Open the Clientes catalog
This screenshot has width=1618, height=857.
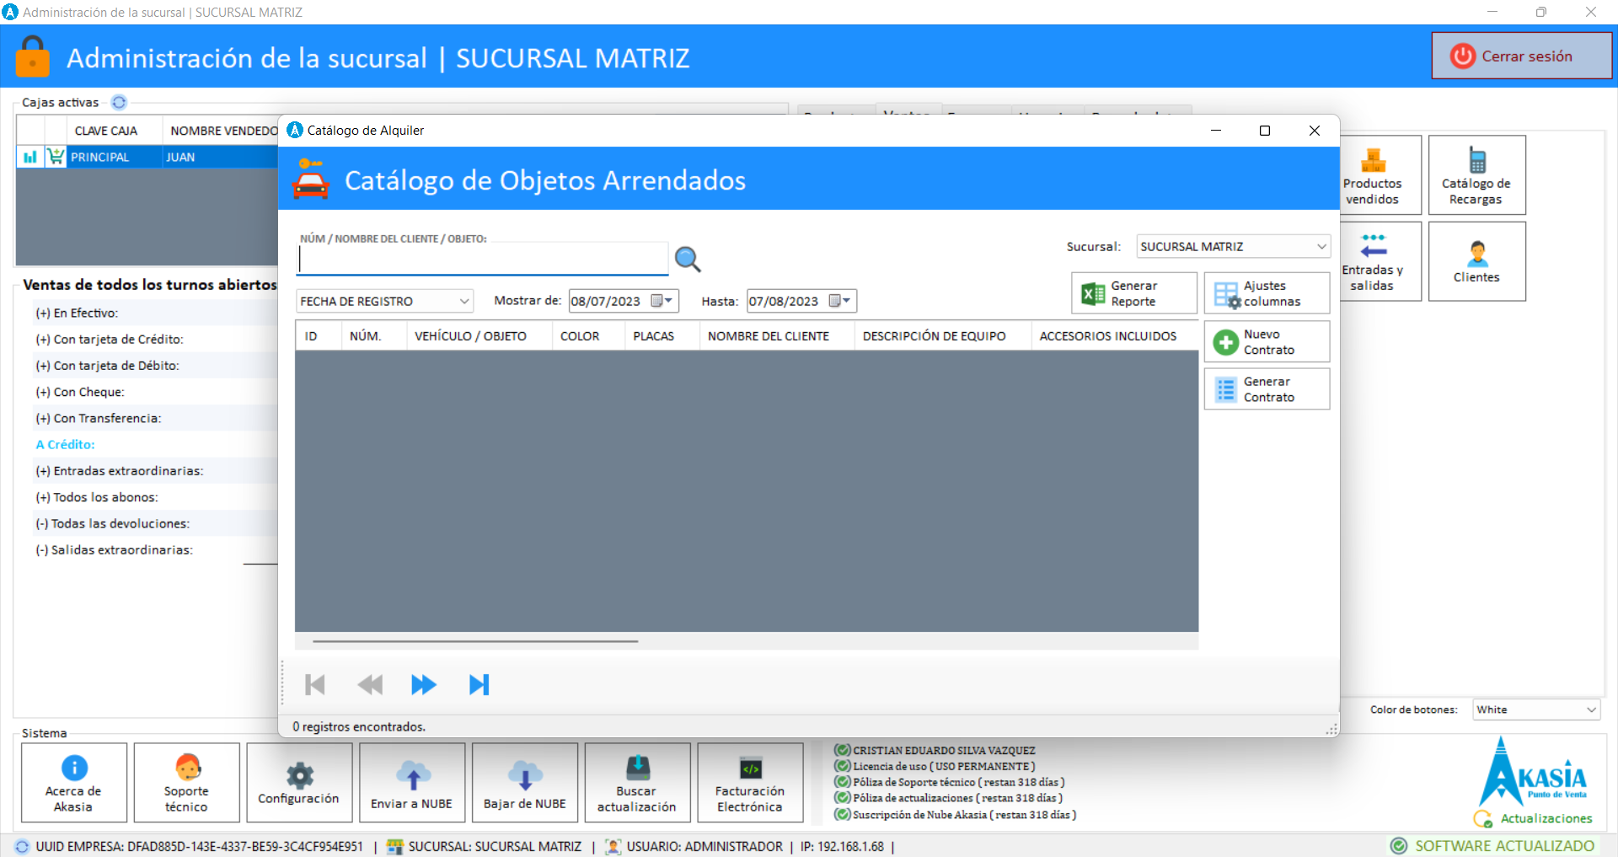(1476, 262)
